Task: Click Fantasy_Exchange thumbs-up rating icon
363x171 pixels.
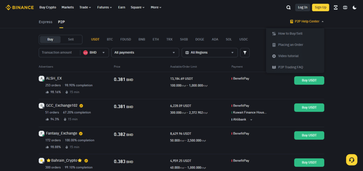Action: 47,147
